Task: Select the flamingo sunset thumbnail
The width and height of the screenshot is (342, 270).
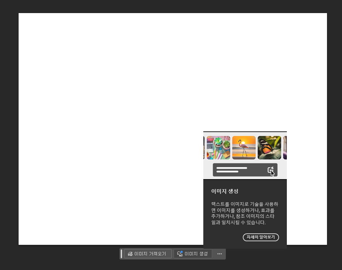Action: (244, 148)
